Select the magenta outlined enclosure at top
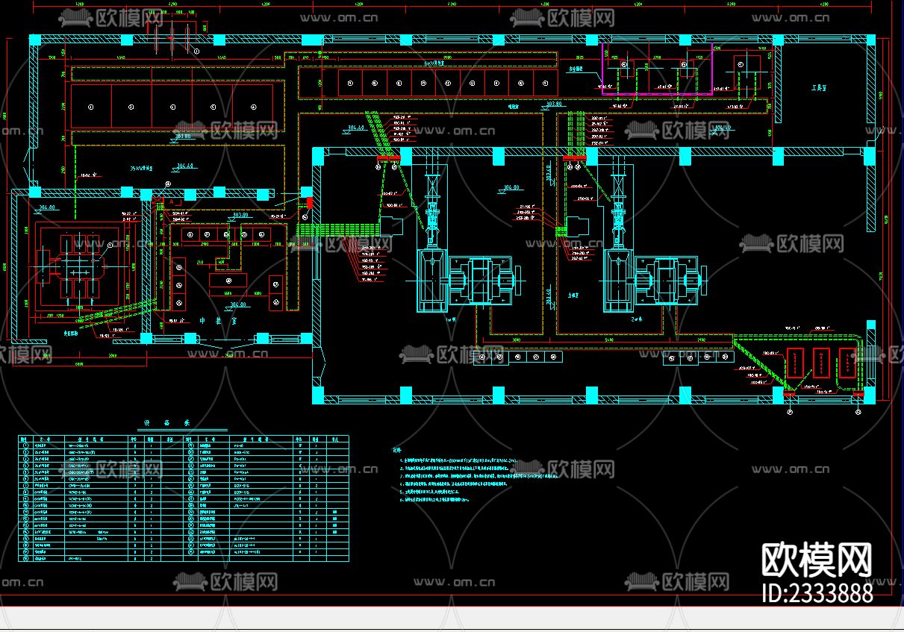Viewport: 904px width, 632px height. click(x=656, y=71)
